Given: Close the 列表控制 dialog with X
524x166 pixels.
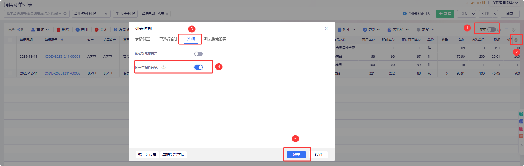Looking at the screenshot, I should pyautogui.click(x=326, y=28).
